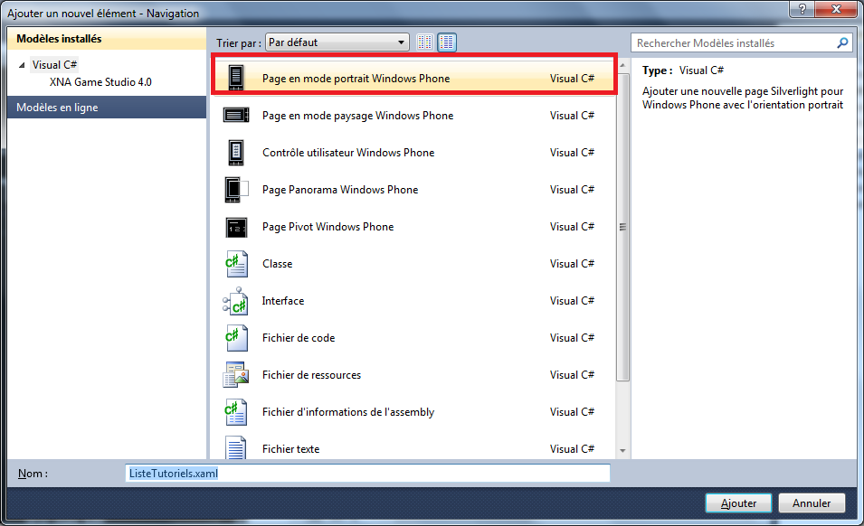864x526 pixels.
Task: Open the Modèles installés section
Action: 107,39
